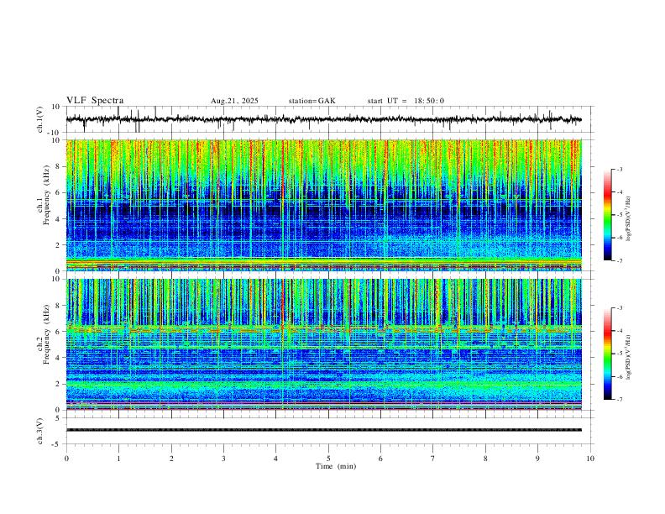Click the "6" kHz tick on the ch.2 frequency axis
Image resolution: width=665 pixels, height=514 pixels.
pyautogui.click(x=59, y=332)
